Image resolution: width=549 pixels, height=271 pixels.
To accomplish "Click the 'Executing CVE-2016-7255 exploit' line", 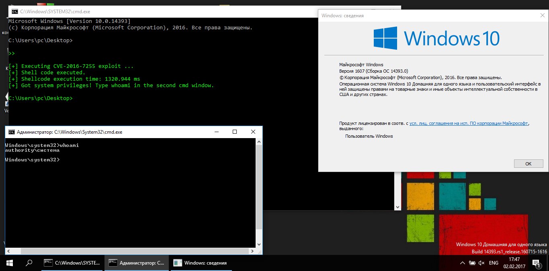I will [x=71, y=66].
